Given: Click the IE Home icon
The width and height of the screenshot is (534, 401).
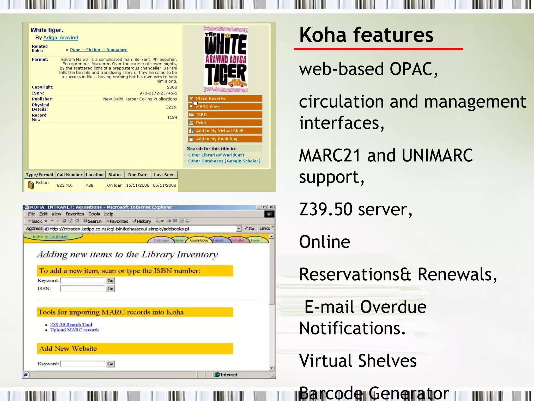Looking at the screenshot, I should coord(77,221).
